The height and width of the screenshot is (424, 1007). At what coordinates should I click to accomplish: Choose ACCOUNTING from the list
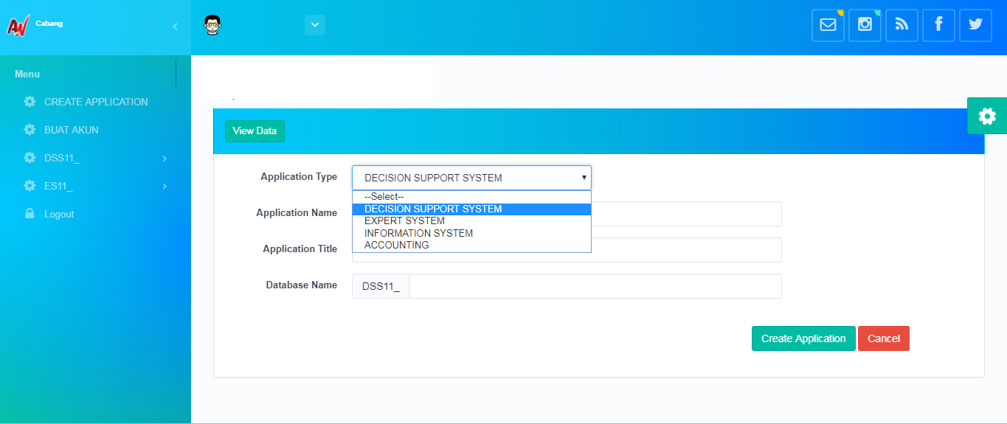point(471,245)
